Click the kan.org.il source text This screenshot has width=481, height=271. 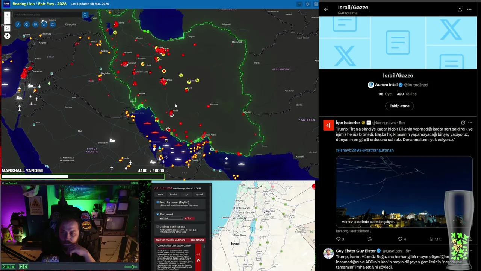pyautogui.click(x=353, y=231)
